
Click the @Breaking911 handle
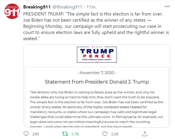(x=67, y=7)
